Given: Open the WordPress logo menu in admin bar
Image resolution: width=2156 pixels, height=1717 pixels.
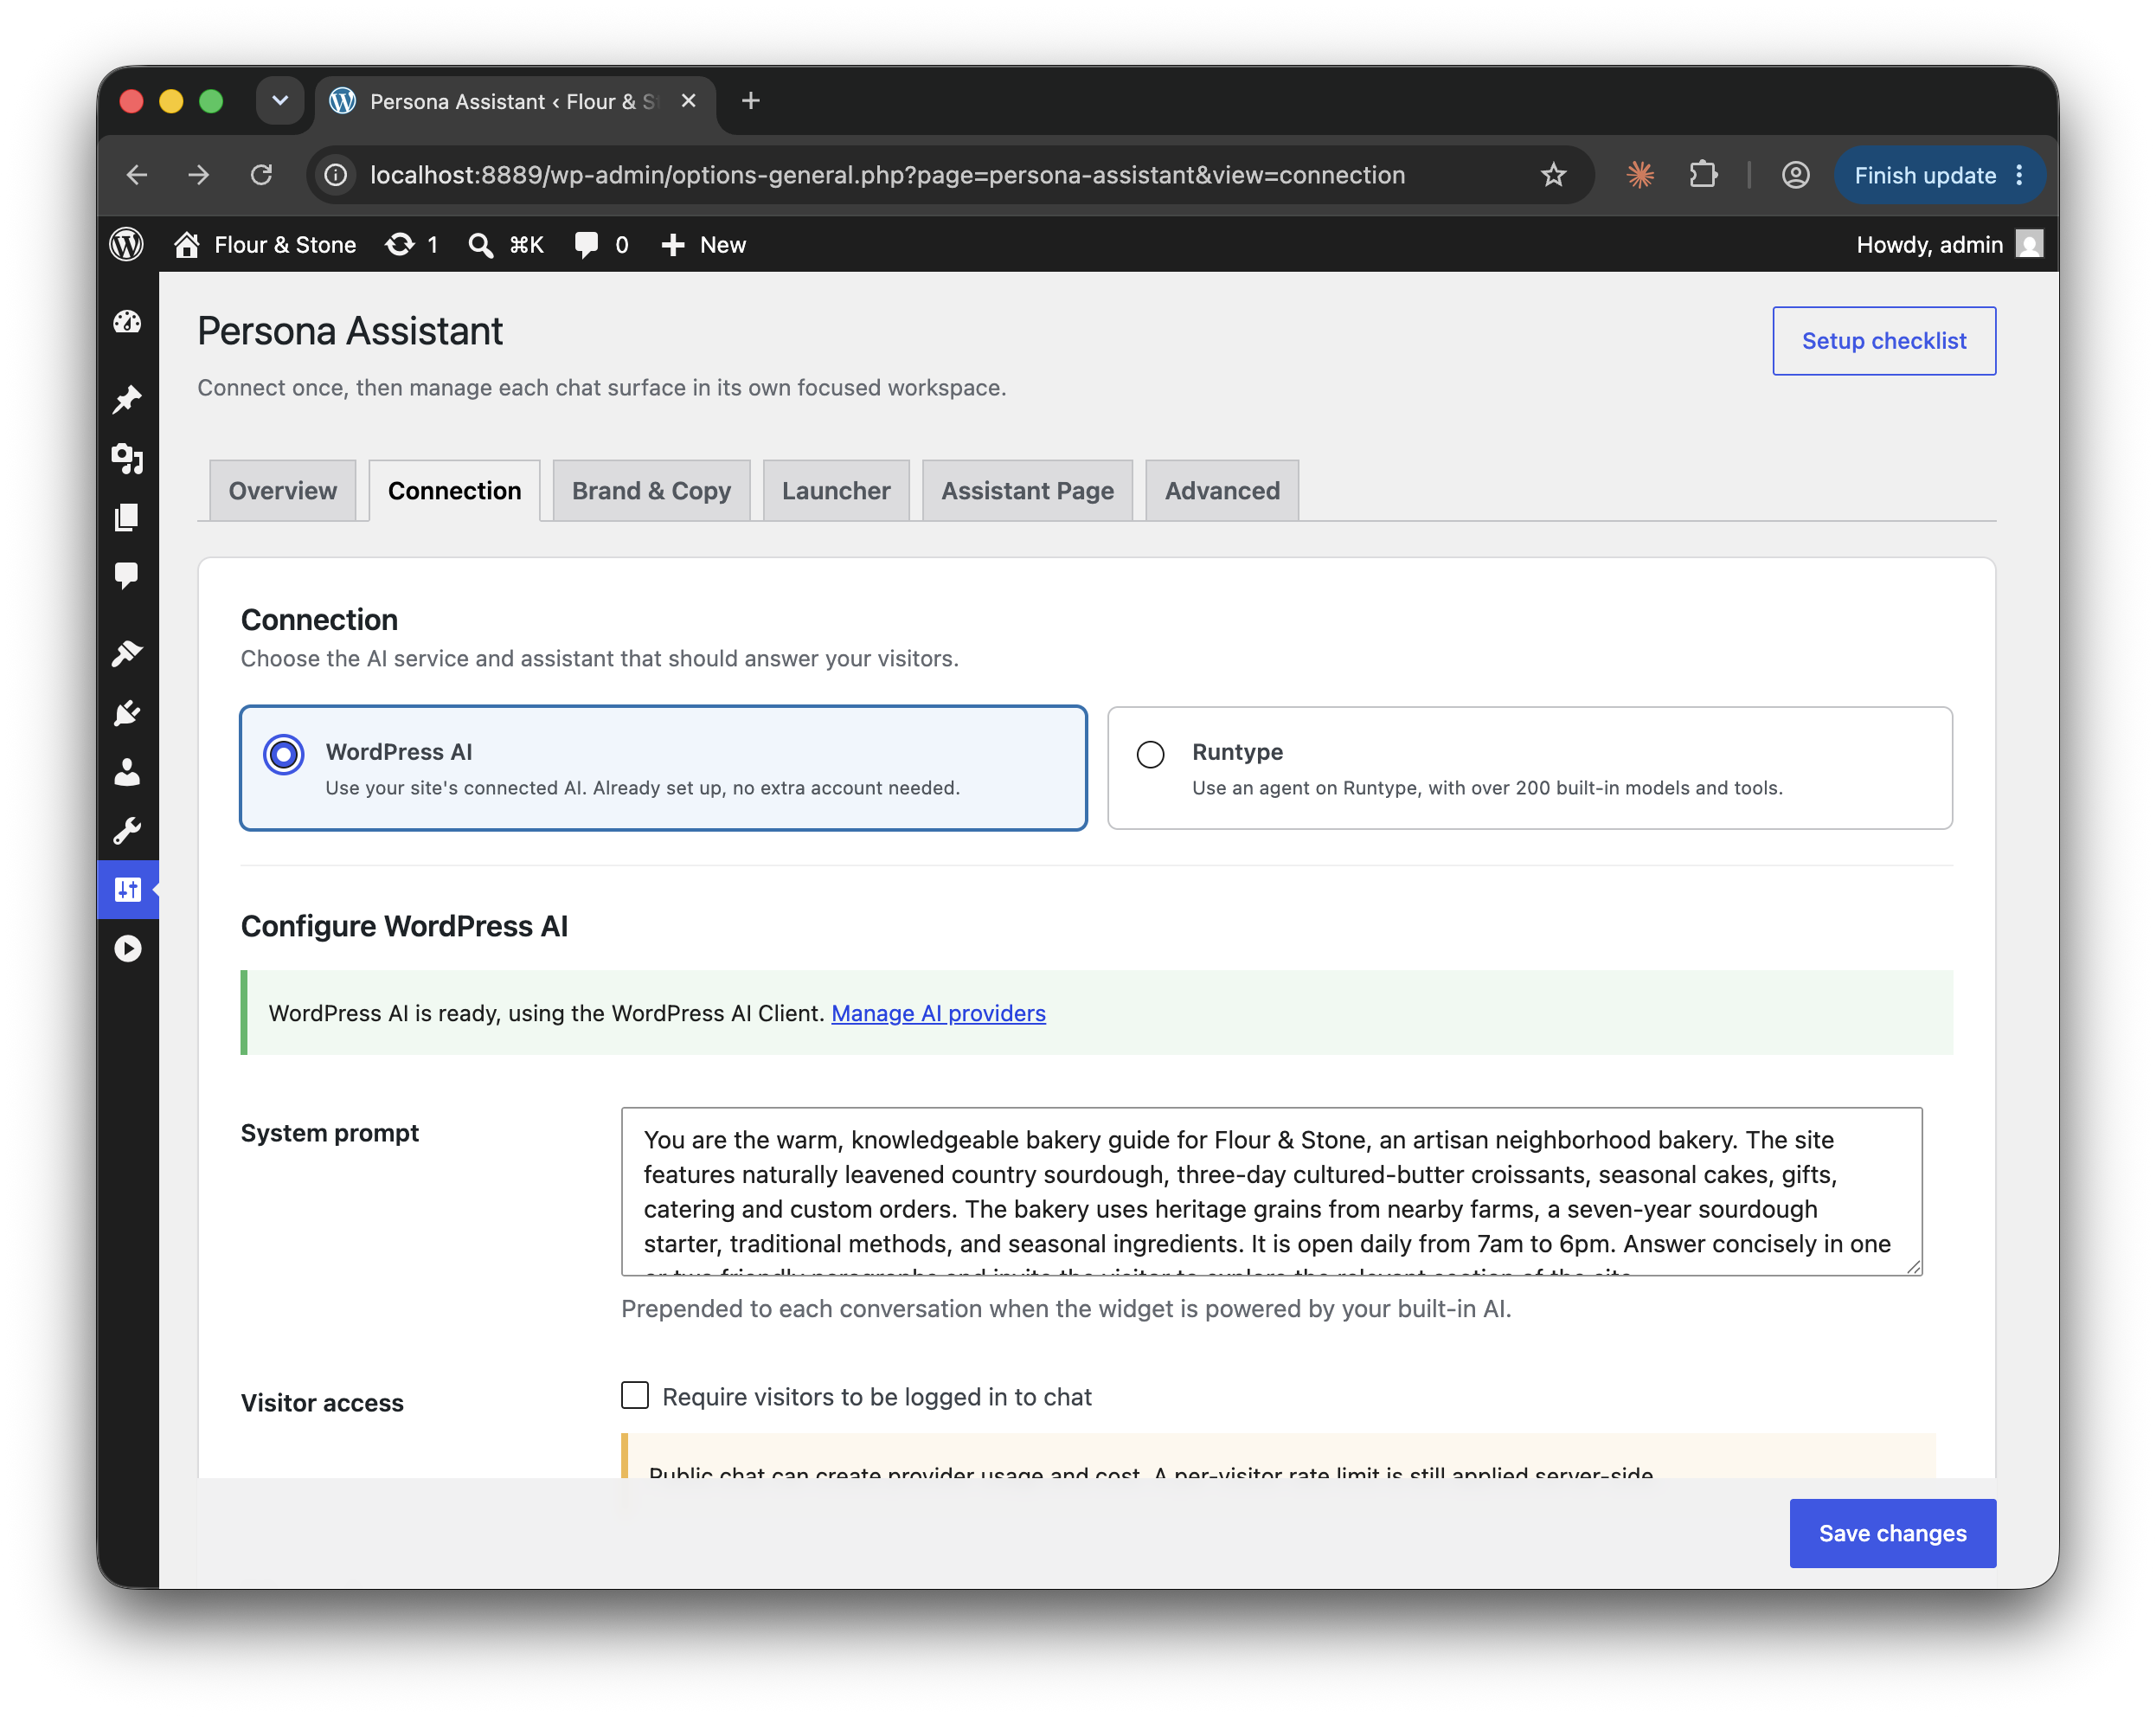Looking at the screenshot, I should (x=127, y=244).
